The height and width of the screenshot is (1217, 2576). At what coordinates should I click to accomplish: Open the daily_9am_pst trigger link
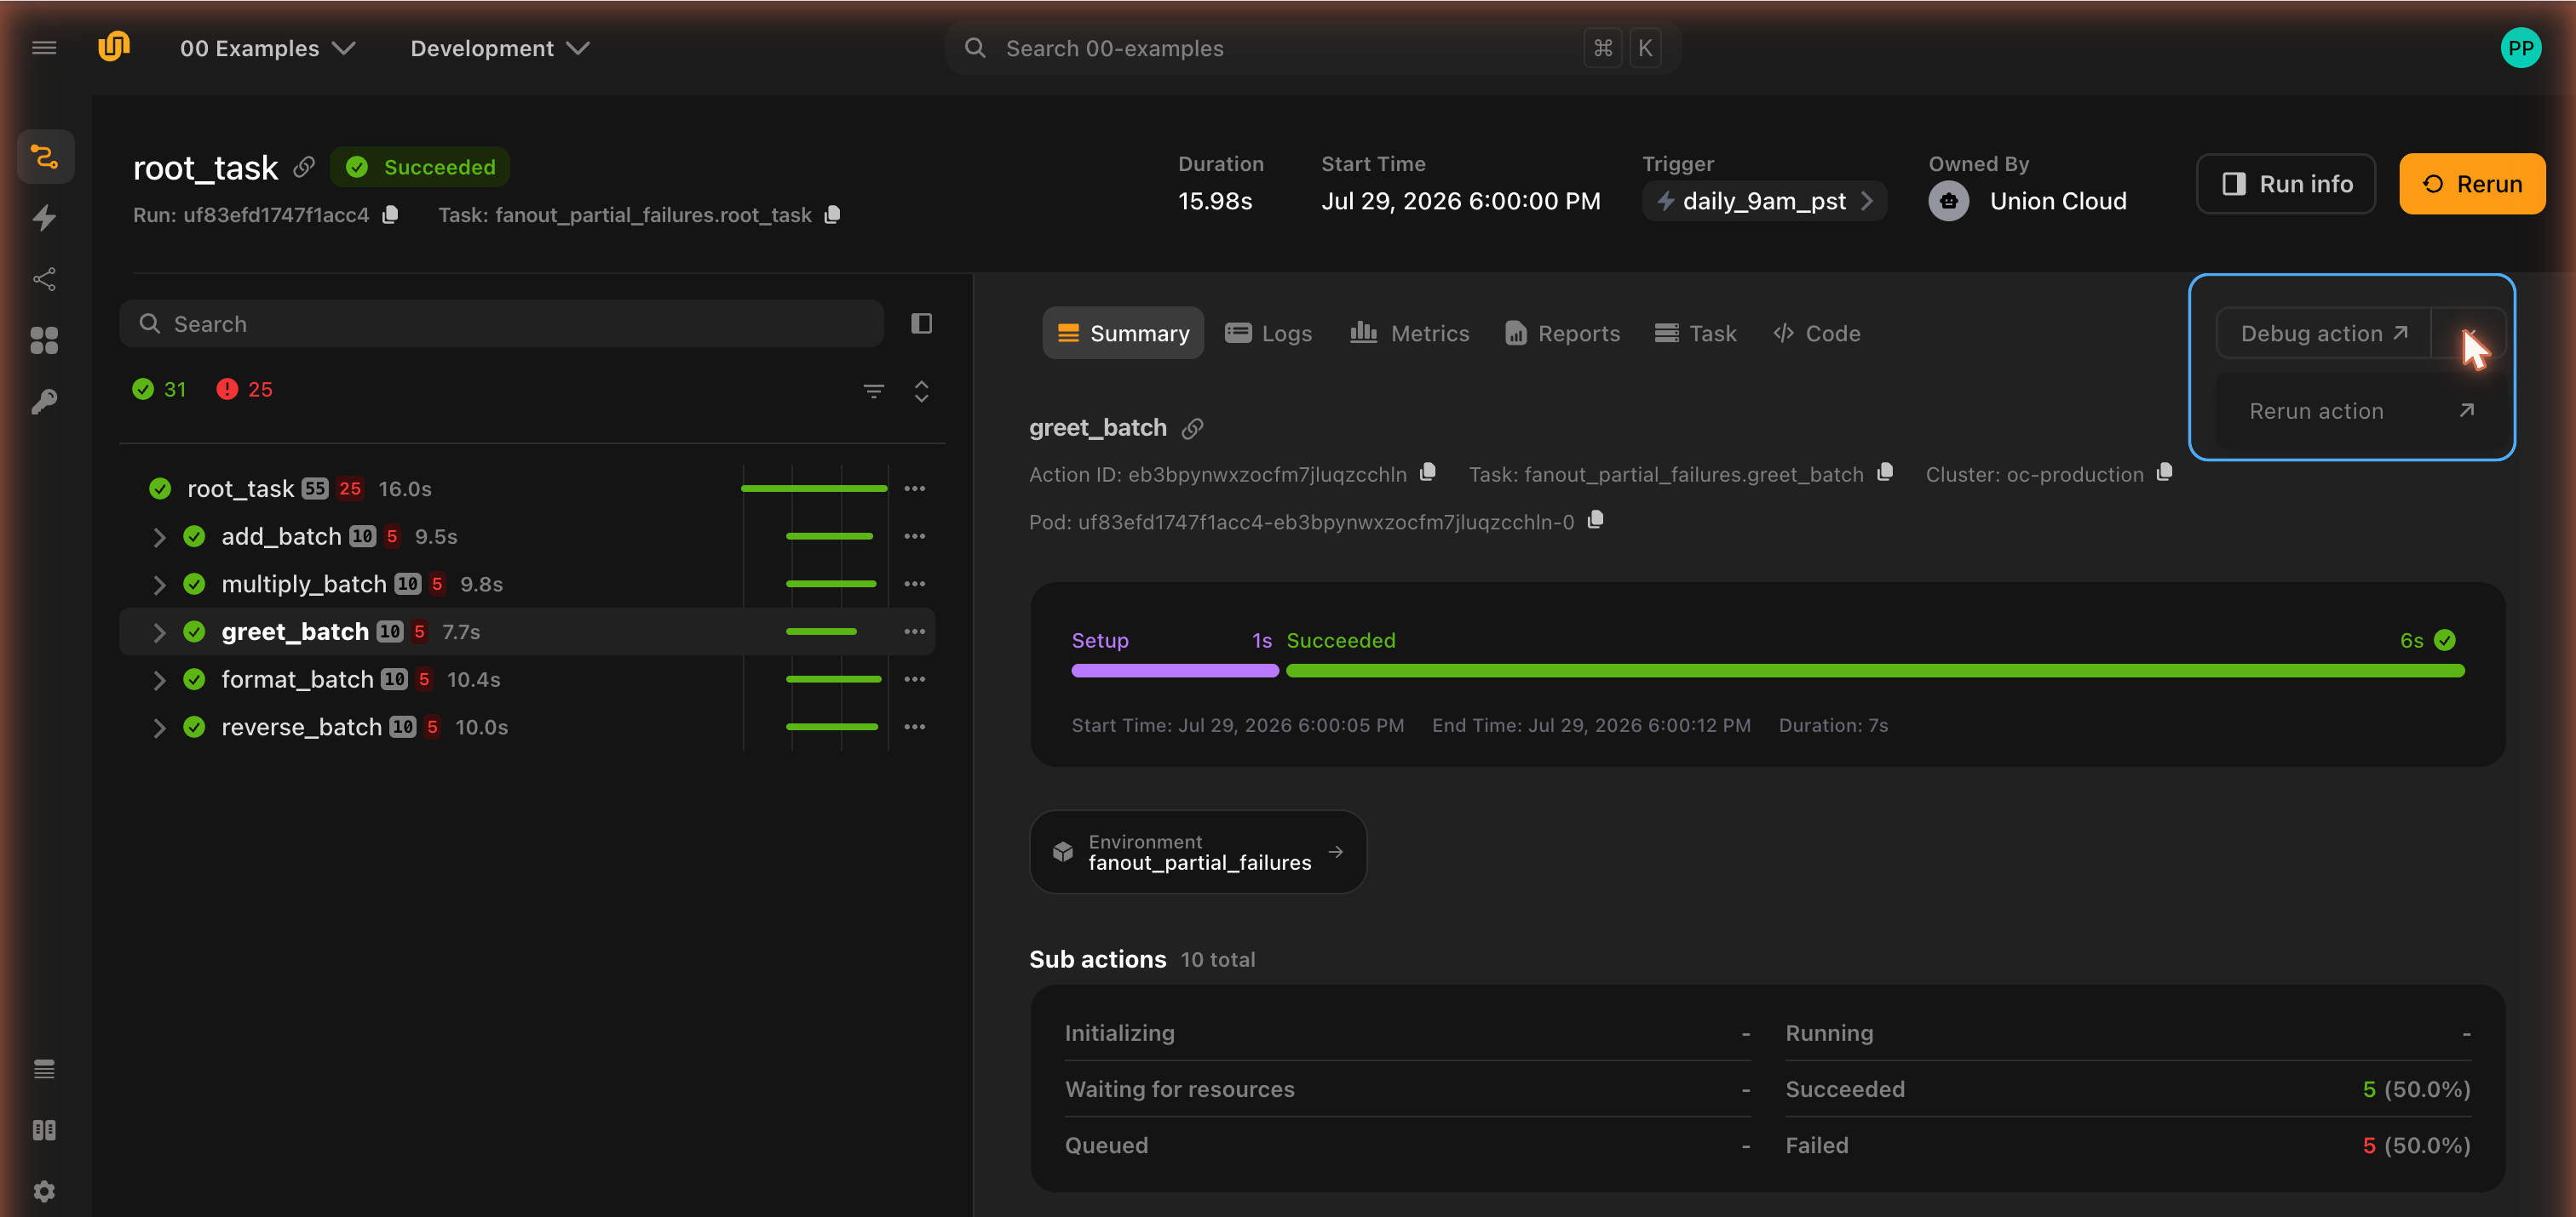coord(1764,201)
